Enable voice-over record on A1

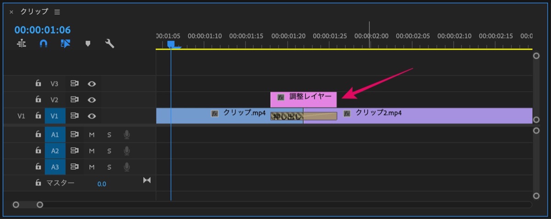[x=126, y=135]
